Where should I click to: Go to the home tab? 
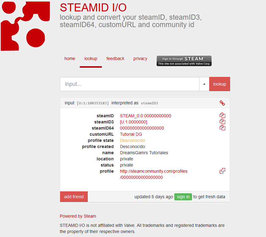coord(70,58)
